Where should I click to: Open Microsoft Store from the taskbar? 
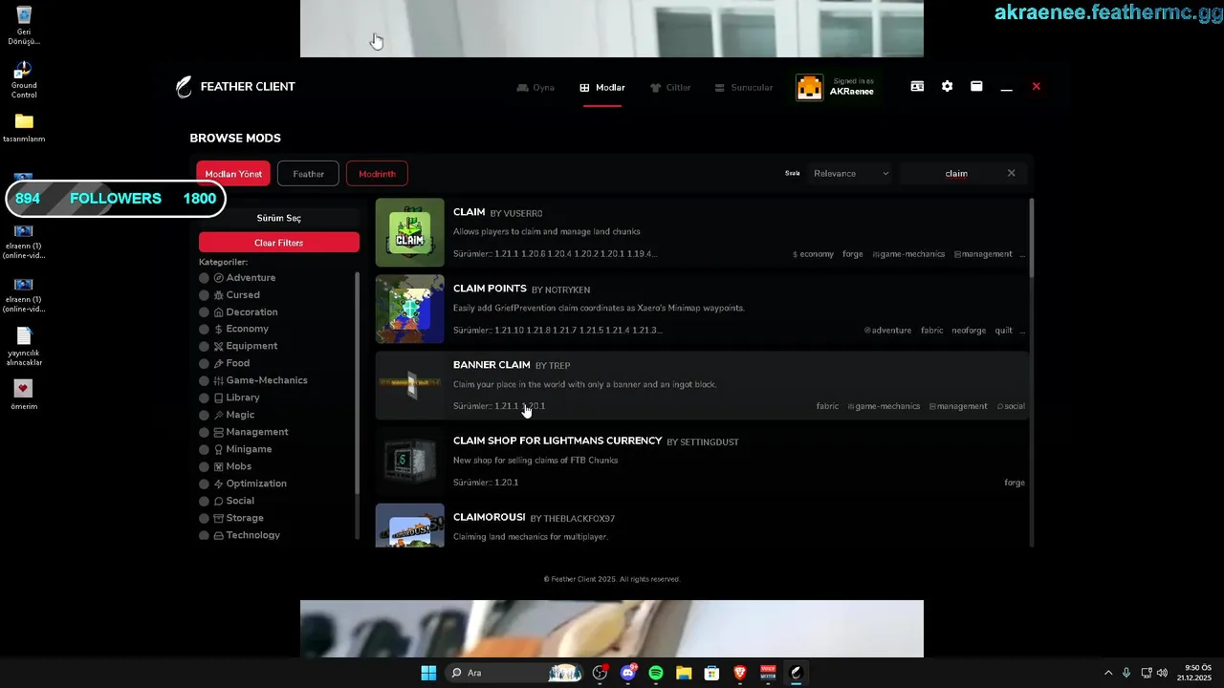point(711,673)
